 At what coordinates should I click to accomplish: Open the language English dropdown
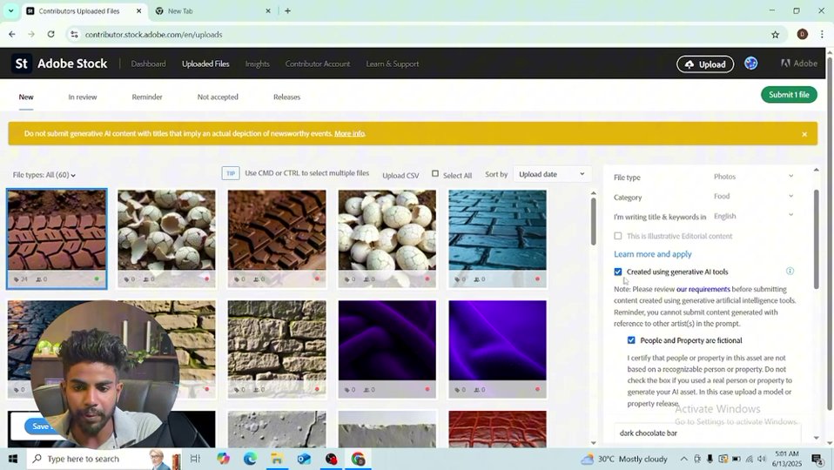(x=753, y=216)
